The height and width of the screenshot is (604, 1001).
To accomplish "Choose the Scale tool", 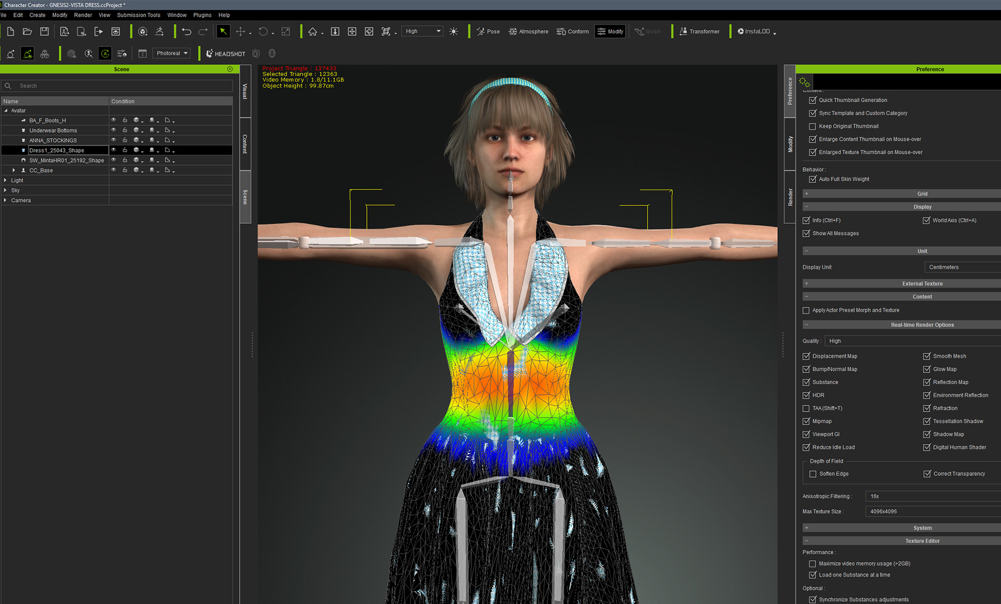I will click(286, 32).
